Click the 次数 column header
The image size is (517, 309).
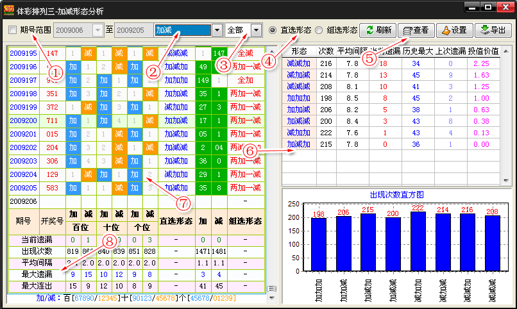click(326, 51)
